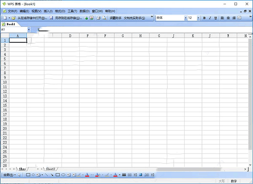253x184 pixels.
Task: Click the green arrow send icon
Action: (x=86, y=18)
